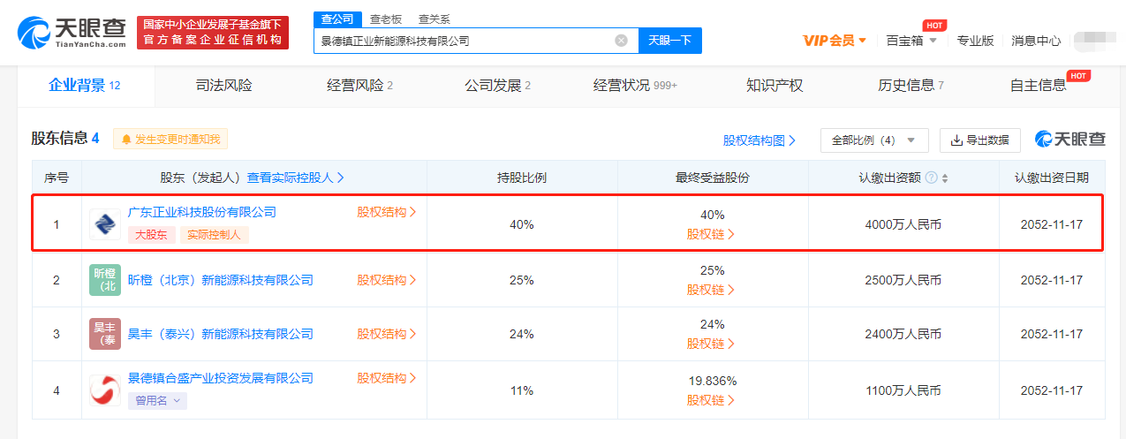Open 股权结构 for 景德镇合盛产业投资
Viewport: 1126px width, 439px height.
click(x=387, y=378)
